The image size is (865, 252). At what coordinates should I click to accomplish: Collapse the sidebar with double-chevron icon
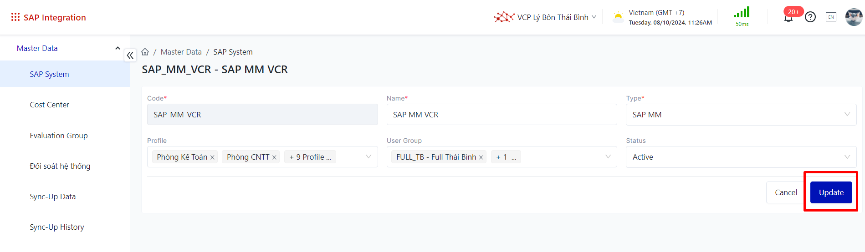point(130,55)
